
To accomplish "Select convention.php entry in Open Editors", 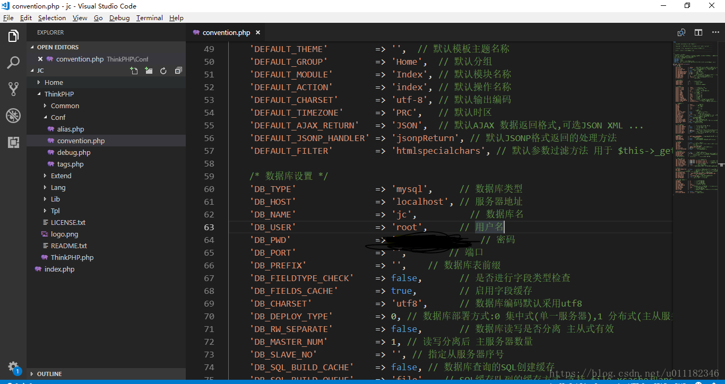I will click(x=106, y=59).
